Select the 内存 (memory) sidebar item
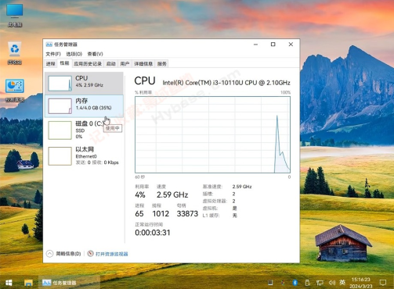This screenshot has height=289, width=394. pyautogui.click(x=84, y=106)
